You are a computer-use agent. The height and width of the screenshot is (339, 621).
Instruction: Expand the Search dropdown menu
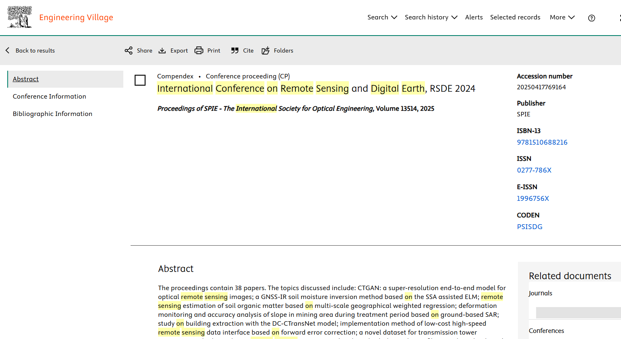pyautogui.click(x=382, y=17)
